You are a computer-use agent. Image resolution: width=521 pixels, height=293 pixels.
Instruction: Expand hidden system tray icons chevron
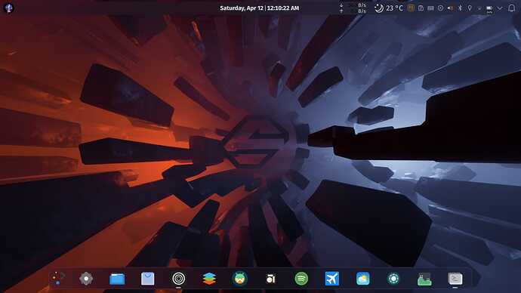click(x=500, y=8)
